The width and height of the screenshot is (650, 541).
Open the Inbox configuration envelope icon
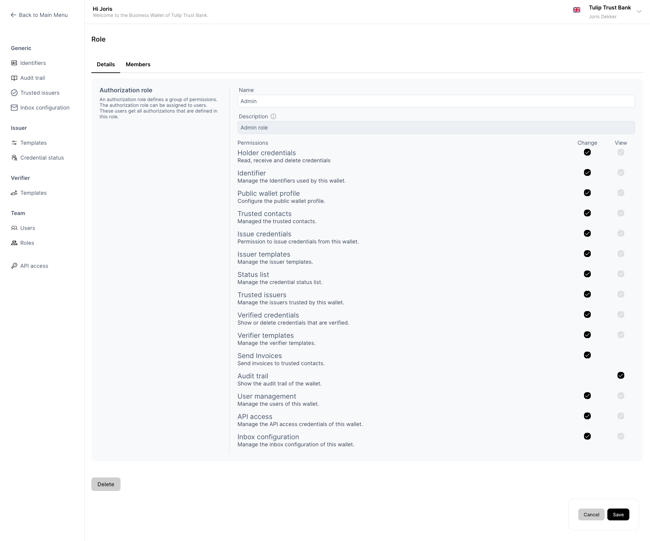(14, 108)
